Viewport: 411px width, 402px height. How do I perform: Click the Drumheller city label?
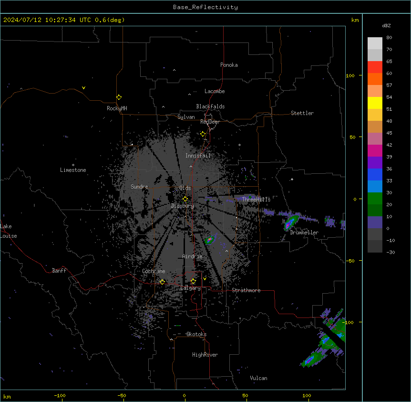[x=304, y=233]
